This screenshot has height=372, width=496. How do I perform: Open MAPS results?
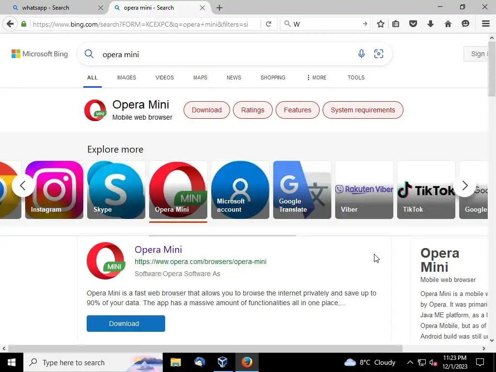[x=200, y=77]
